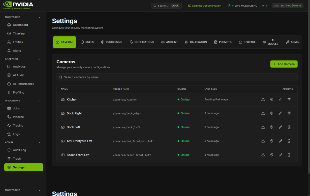Image resolution: width=310 pixels, height=196 pixels.
Task: Delete the Beach Front Left camera
Action: click(x=289, y=155)
